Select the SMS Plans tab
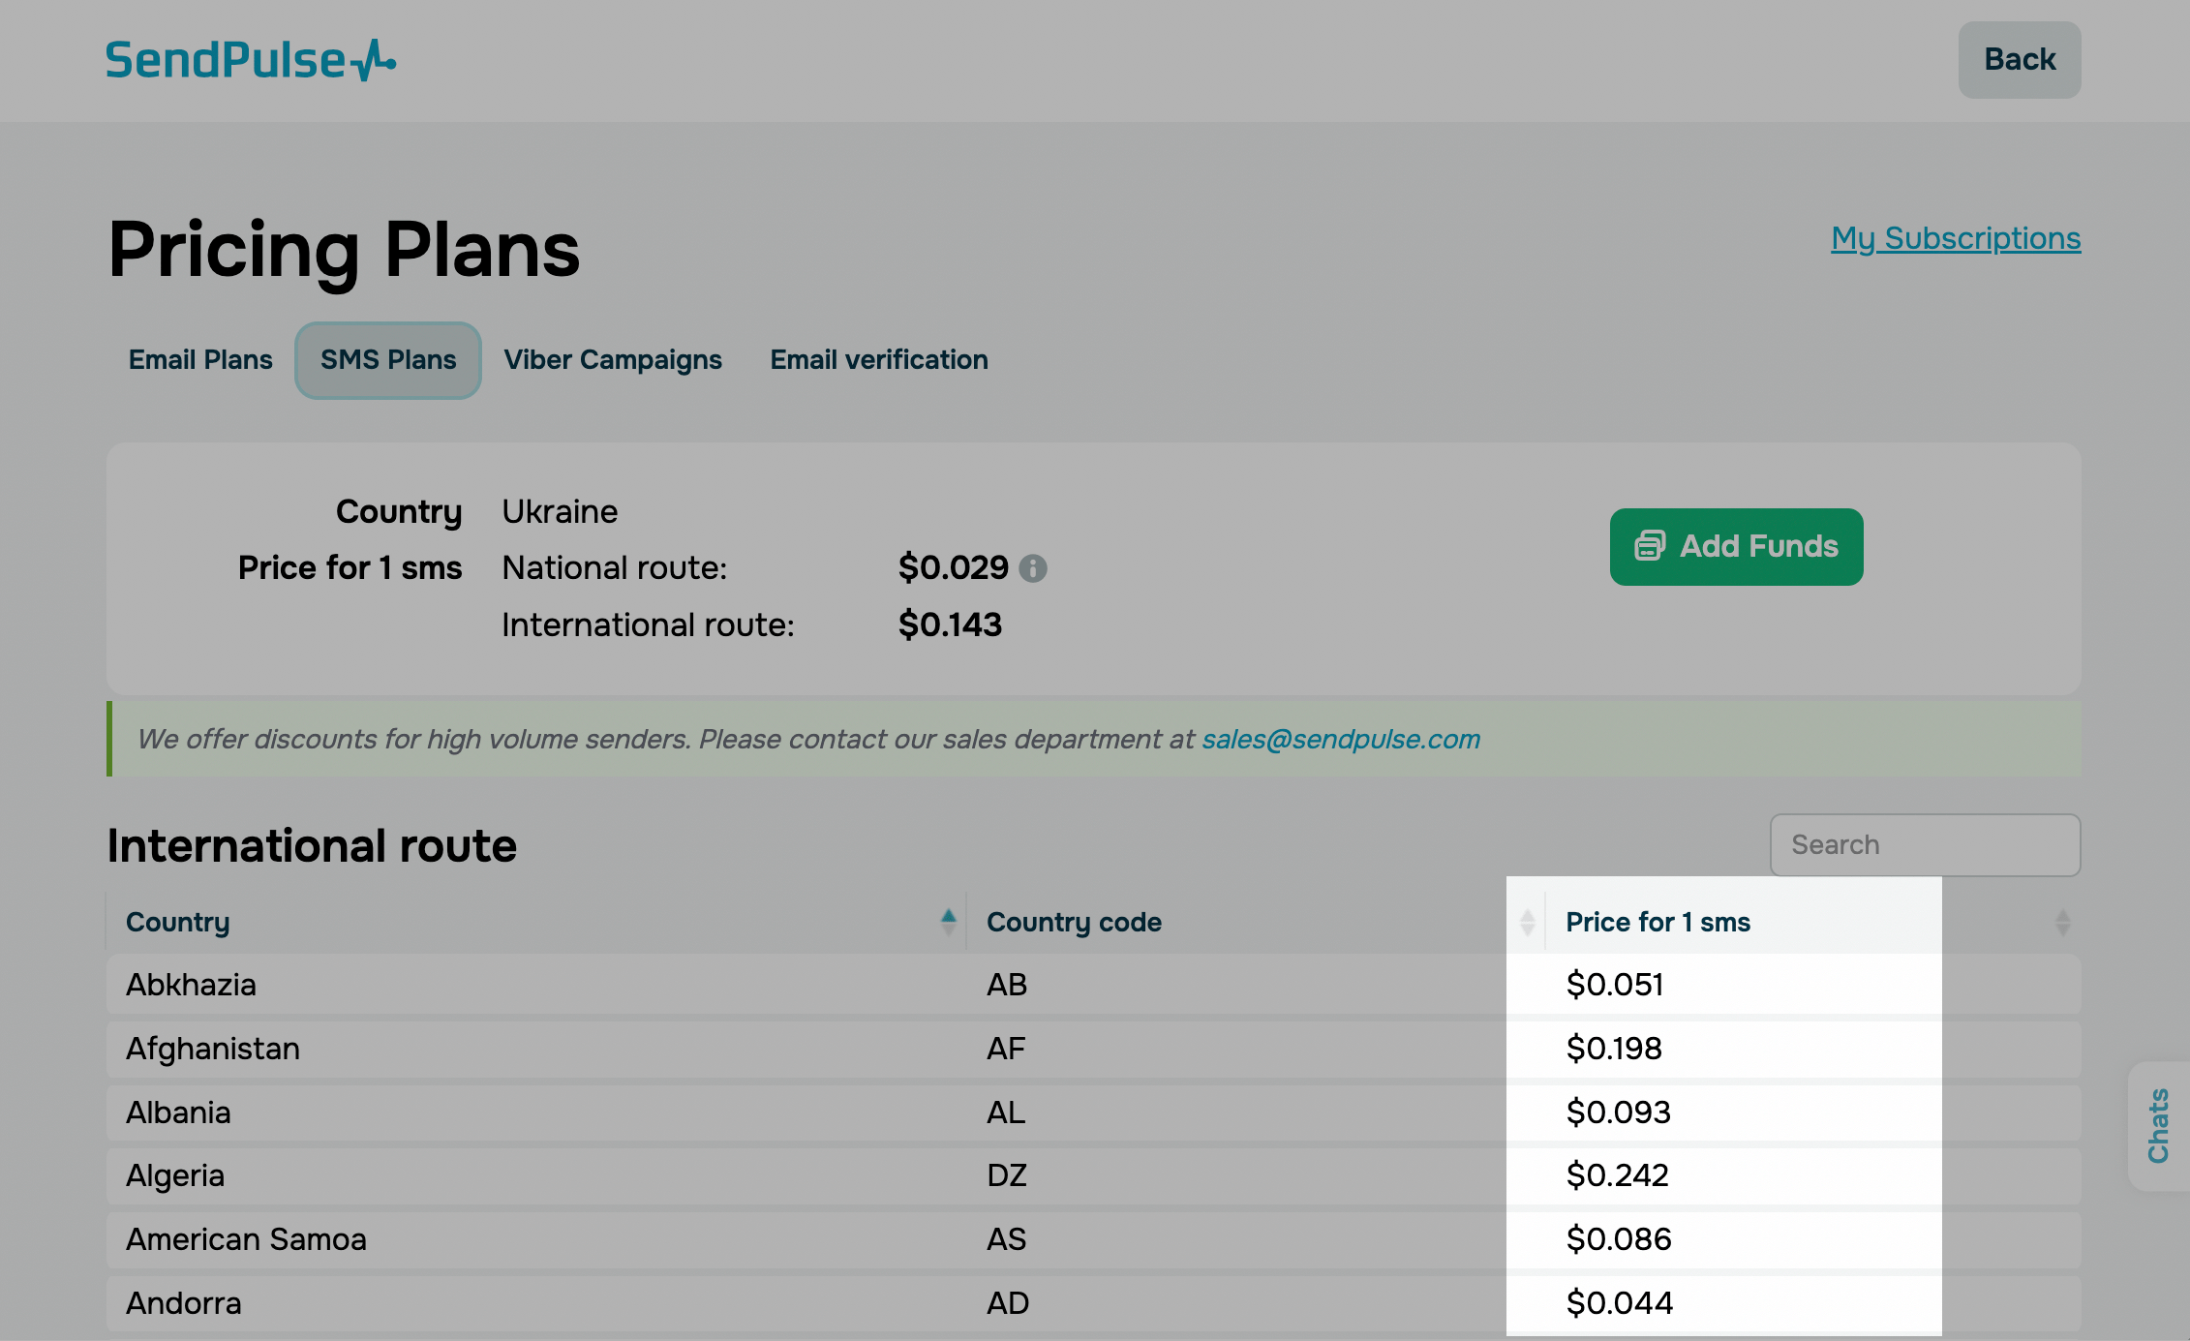The image size is (2190, 1341). pyautogui.click(x=387, y=360)
